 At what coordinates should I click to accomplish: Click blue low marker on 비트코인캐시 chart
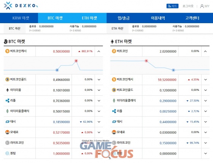[x=57, y=70]
